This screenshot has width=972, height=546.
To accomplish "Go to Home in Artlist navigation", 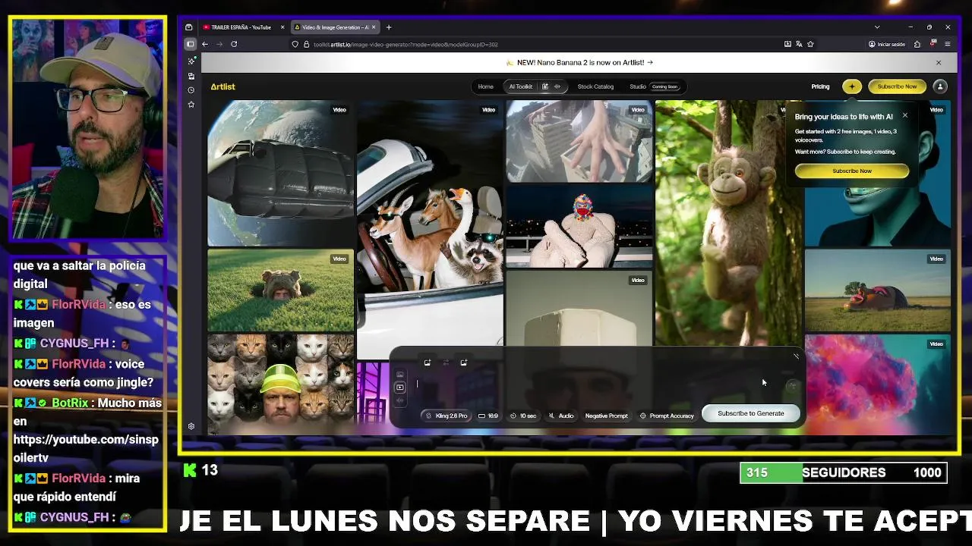I will click(x=485, y=86).
